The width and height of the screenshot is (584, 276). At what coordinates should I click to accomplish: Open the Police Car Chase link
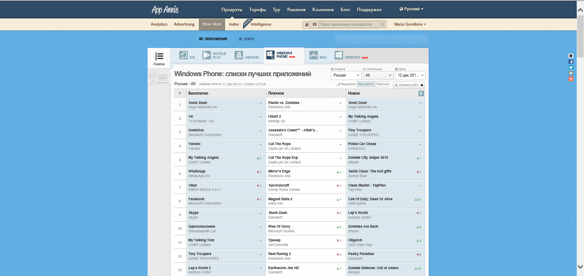[x=362, y=144]
